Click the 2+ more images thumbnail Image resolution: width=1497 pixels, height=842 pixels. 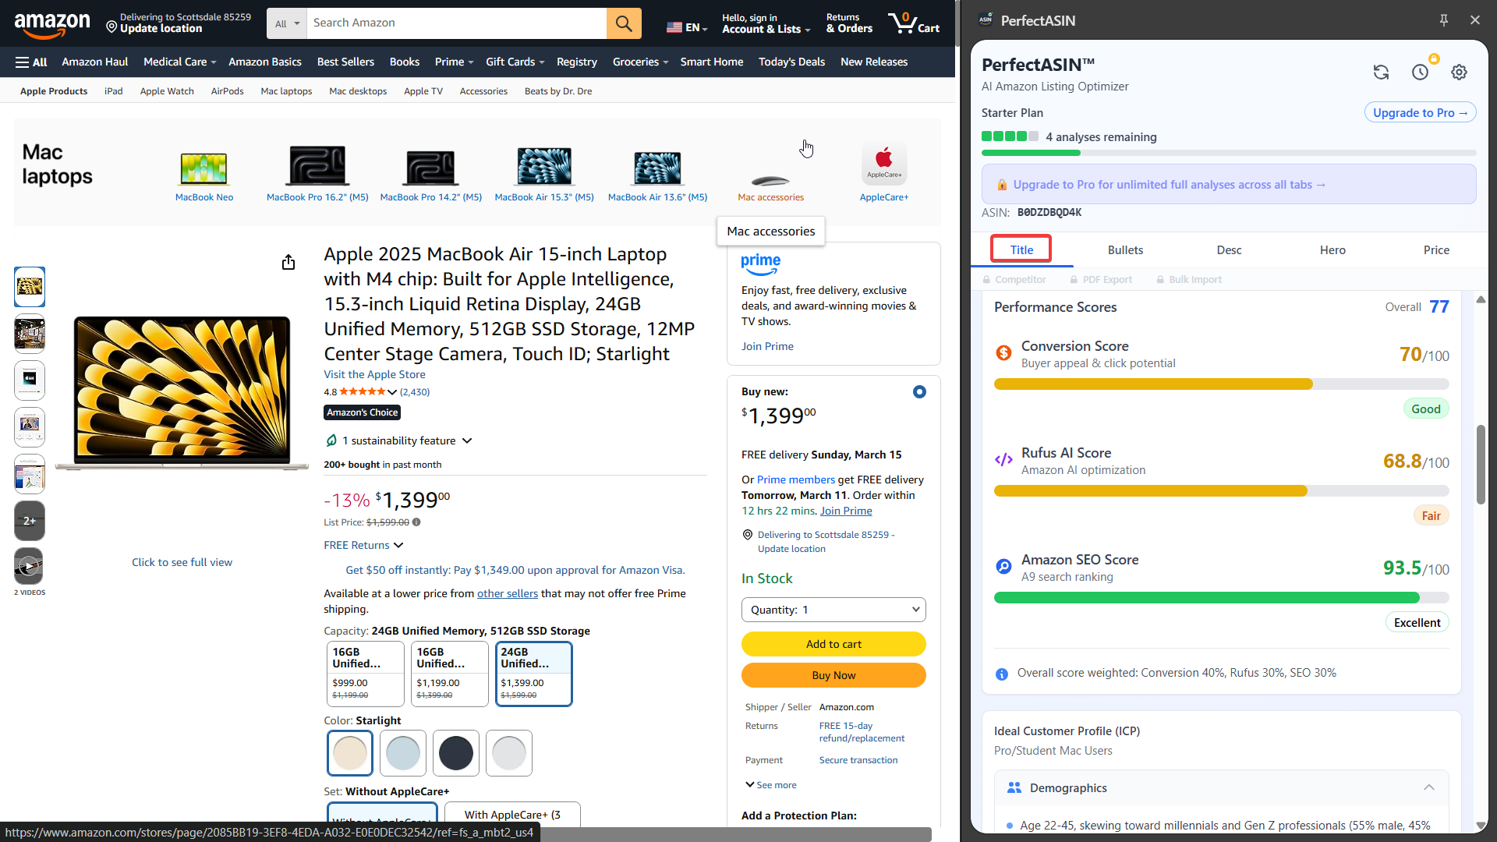tap(30, 521)
